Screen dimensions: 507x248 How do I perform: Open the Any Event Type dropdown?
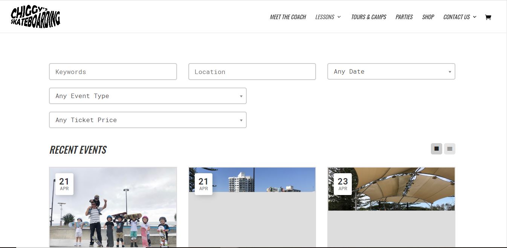tap(148, 96)
